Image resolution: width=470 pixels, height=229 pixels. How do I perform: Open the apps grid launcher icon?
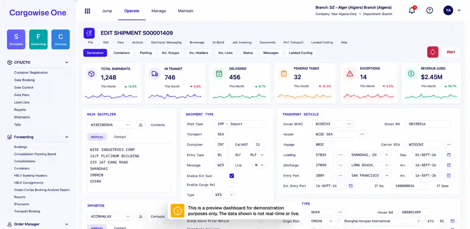(87, 11)
